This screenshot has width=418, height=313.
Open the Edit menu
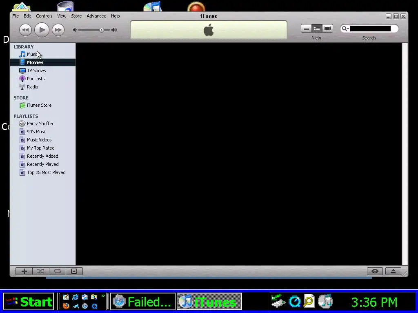(27, 16)
